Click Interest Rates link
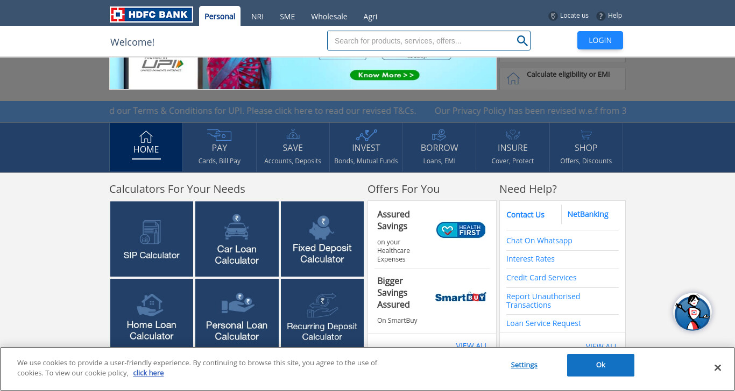 click(x=531, y=259)
